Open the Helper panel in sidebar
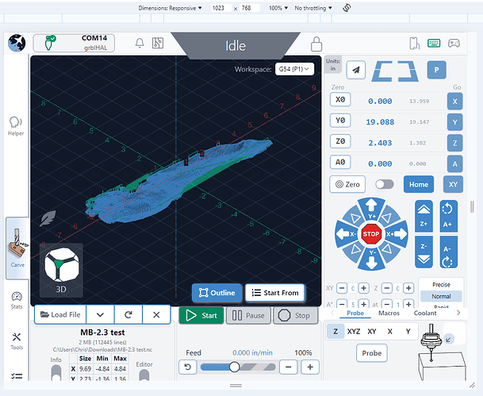Image resolution: width=483 pixels, height=396 pixels. click(x=15, y=125)
